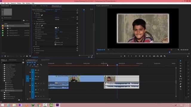191x107 pixels.
Task: Export frame with the camera icon
Action: [161, 56]
